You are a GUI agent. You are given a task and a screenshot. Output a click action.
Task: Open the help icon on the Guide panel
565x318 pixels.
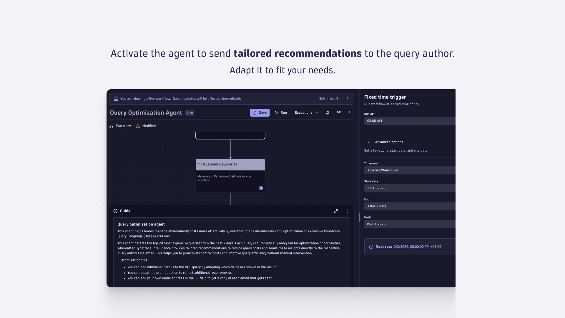[x=115, y=211]
